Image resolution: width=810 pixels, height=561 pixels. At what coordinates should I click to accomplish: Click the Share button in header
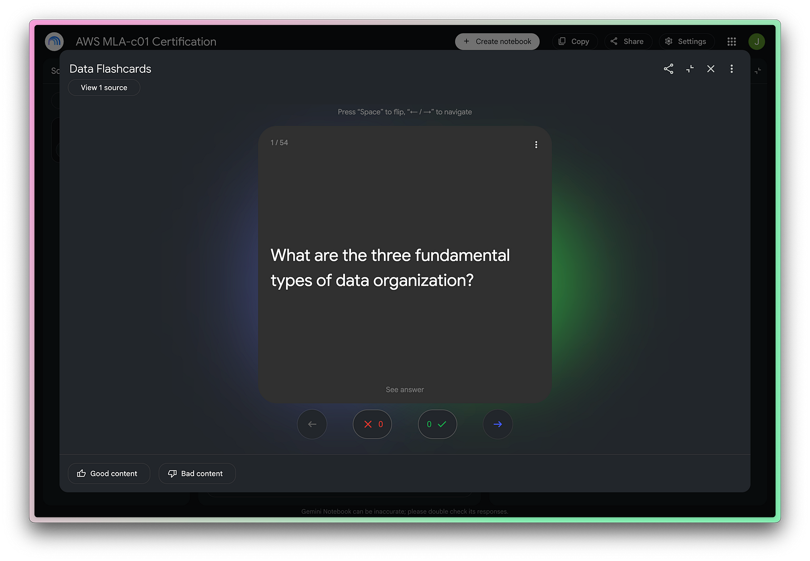[x=628, y=42]
